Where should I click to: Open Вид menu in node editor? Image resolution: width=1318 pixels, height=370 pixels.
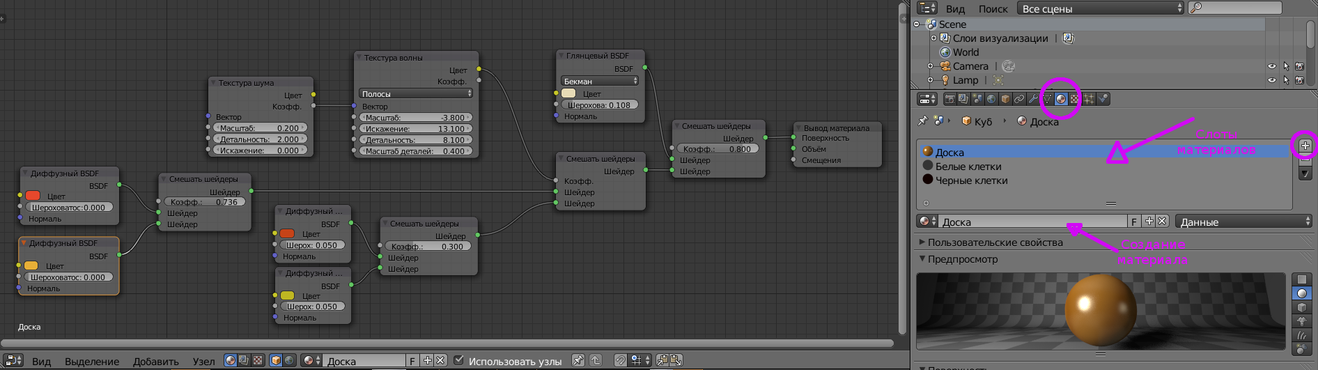41,361
